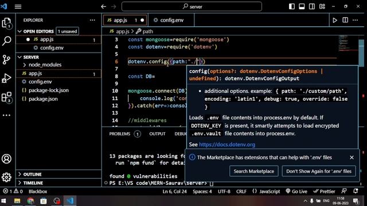Screen dimensions: 367x206
Task: Place cursor on line 8 const DB=
Action: (142, 76)
